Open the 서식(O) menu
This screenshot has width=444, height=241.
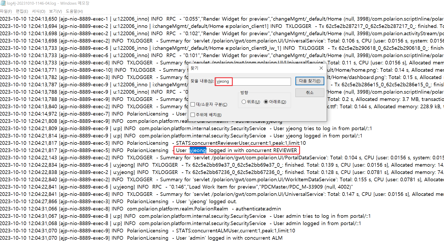(39, 11)
